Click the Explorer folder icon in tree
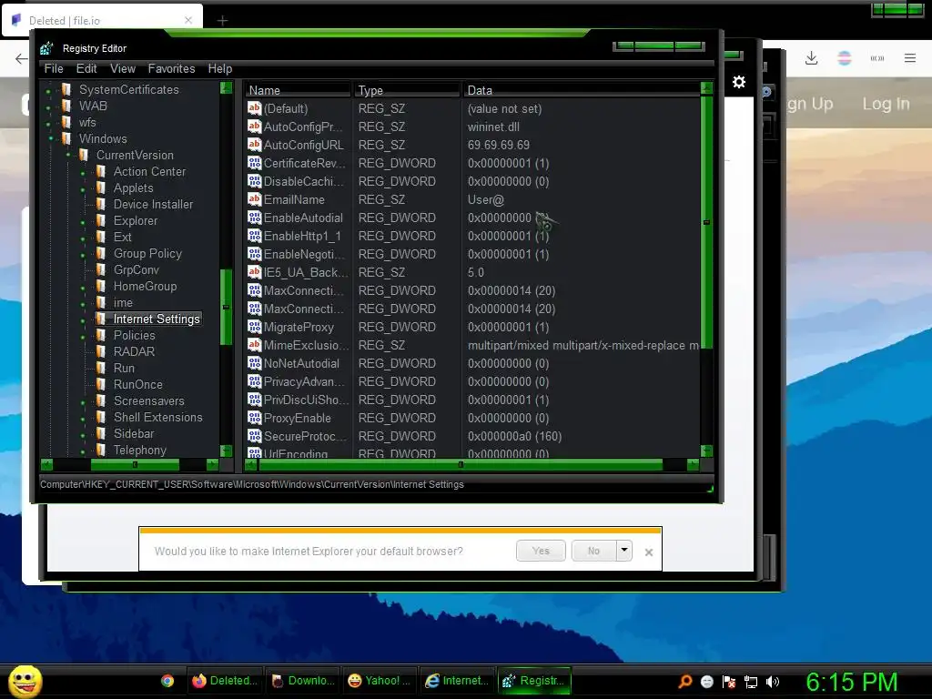 click(x=101, y=220)
